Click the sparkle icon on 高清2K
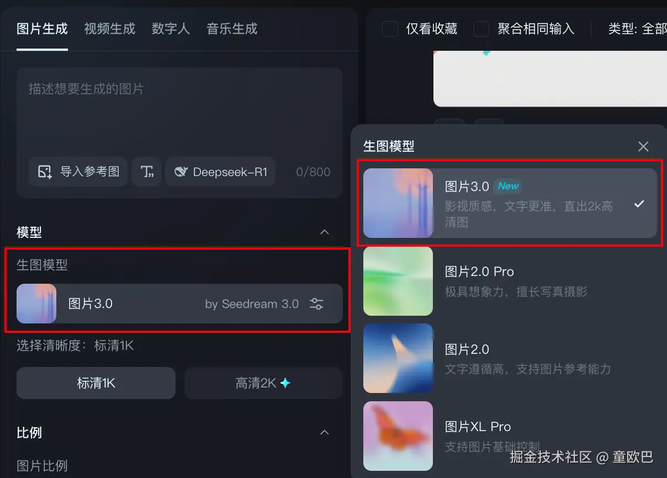Image resolution: width=667 pixels, height=478 pixels. pyautogui.click(x=285, y=383)
